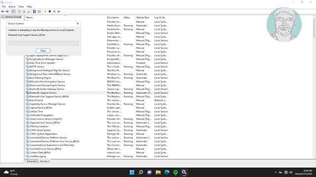316x177 pixels.
Task: Click the gear icon beside Cellular Time
Action: 28,112
